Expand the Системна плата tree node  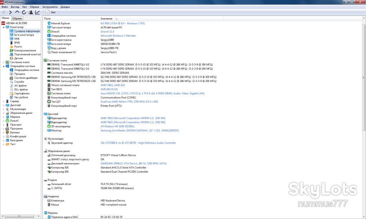coord(4,62)
